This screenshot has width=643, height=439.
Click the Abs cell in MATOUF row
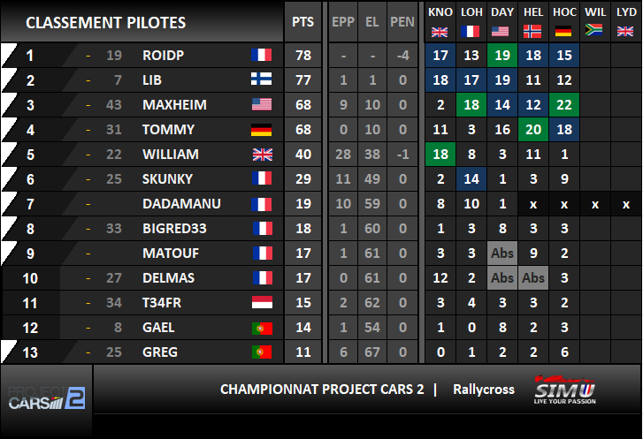click(502, 254)
